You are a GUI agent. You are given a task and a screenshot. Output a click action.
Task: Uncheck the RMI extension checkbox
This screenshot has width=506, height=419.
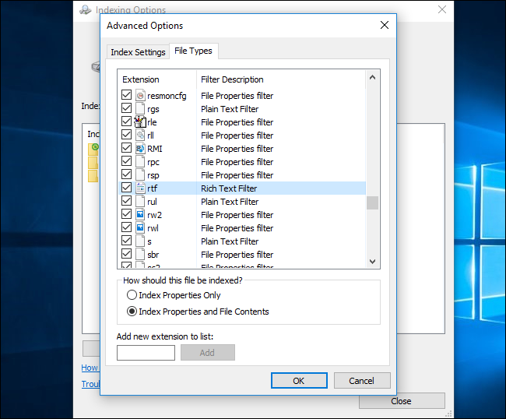click(126, 148)
